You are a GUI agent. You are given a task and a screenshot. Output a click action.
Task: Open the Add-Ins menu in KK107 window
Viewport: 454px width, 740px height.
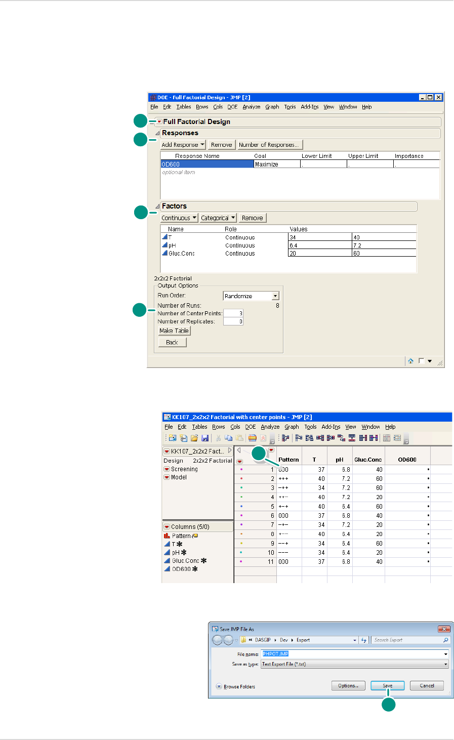pos(331,427)
